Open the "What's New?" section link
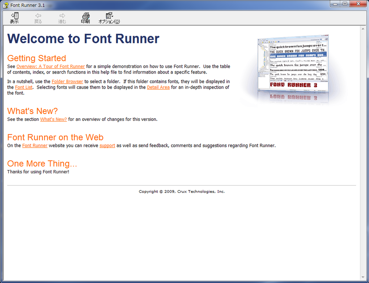The image size is (369, 283). pyautogui.click(x=54, y=119)
